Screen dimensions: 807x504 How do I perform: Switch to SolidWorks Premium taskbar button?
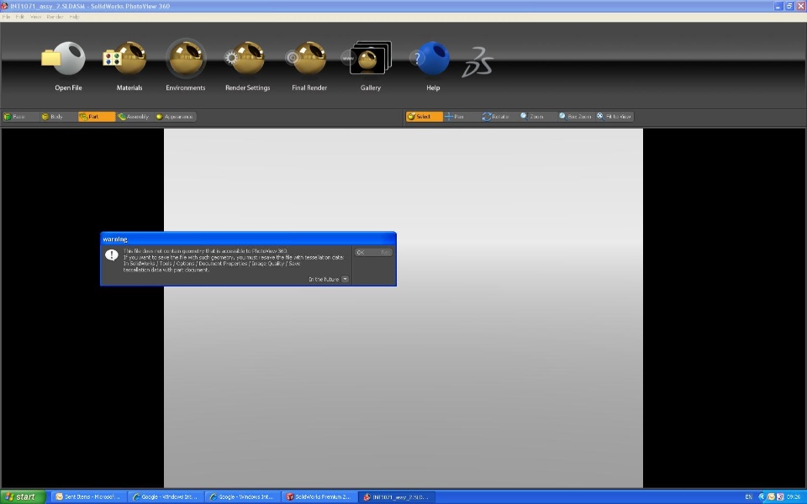319,496
